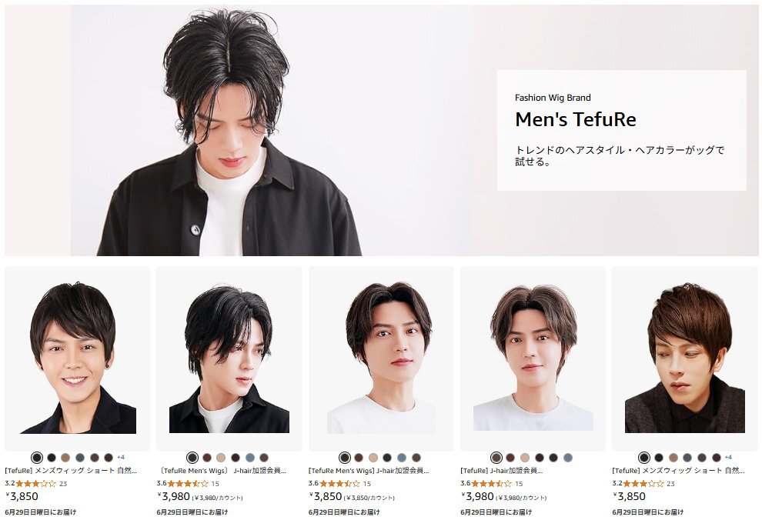Open the third product's [TefuRe Men's Wigs] title link
This screenshot has width=762, height=530.
click(369, 471)
